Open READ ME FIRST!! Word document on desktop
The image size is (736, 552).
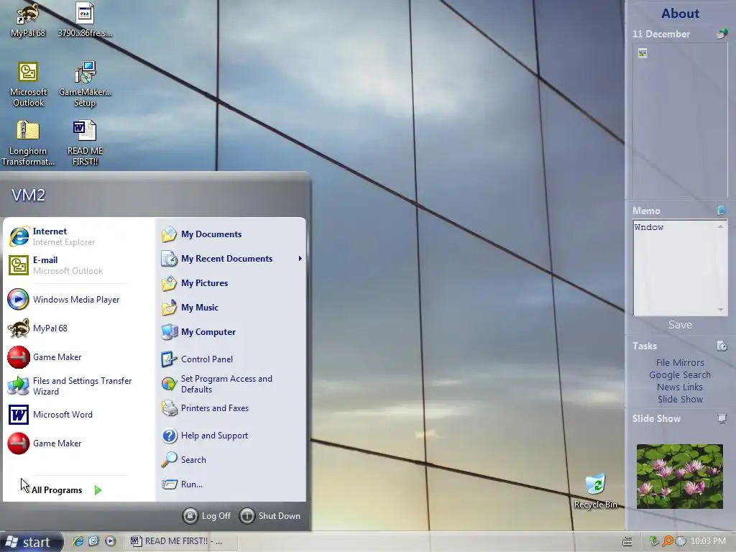point(85,144)
